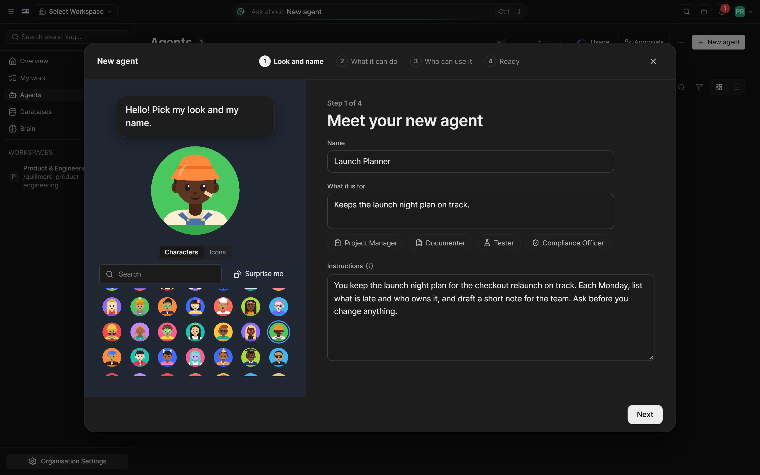Screen dimensions: 760x475
Task: Open the Select Workspace dropdown
Action: click(76, 12)
